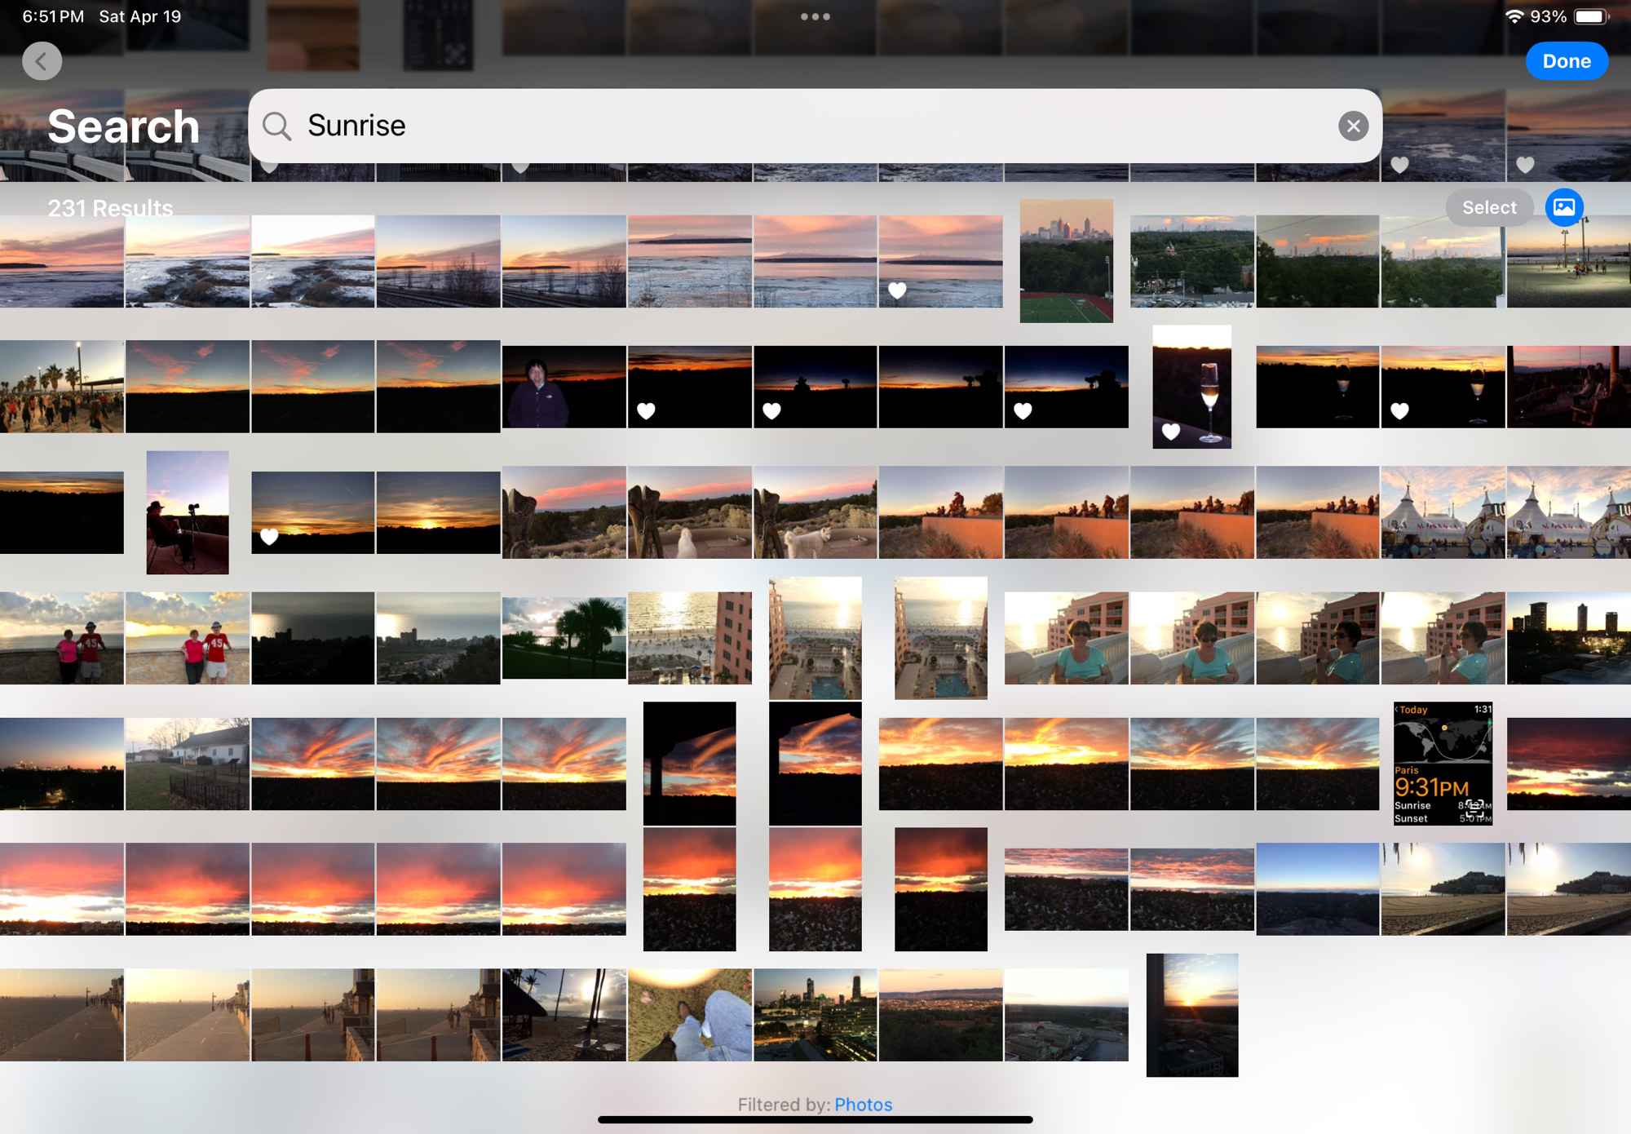Click the magnifying glass search icon
The height and width of the screenshot is (1134, 1631).
[x=277, y=126]
